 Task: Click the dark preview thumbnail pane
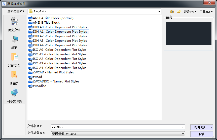(189, 33)
